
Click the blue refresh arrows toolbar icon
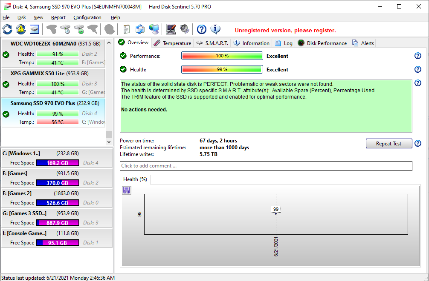[x=7, y=29]
